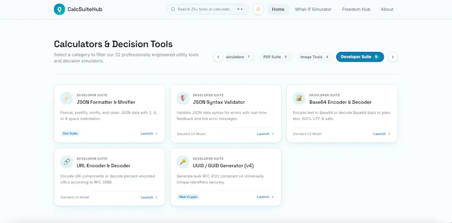Filter by Image Tools category
Viewport: 452px width, 223px height.
coord(314,57)
